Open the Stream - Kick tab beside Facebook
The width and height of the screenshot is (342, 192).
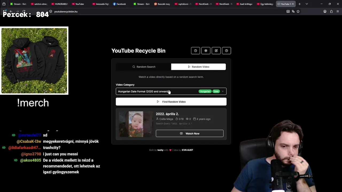(x=141, y=4)
